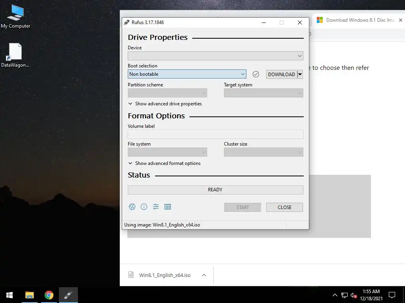Click the checksum checkmark icon
The width and height of the screenshot is (405, 303).
(x=256, y=74)
